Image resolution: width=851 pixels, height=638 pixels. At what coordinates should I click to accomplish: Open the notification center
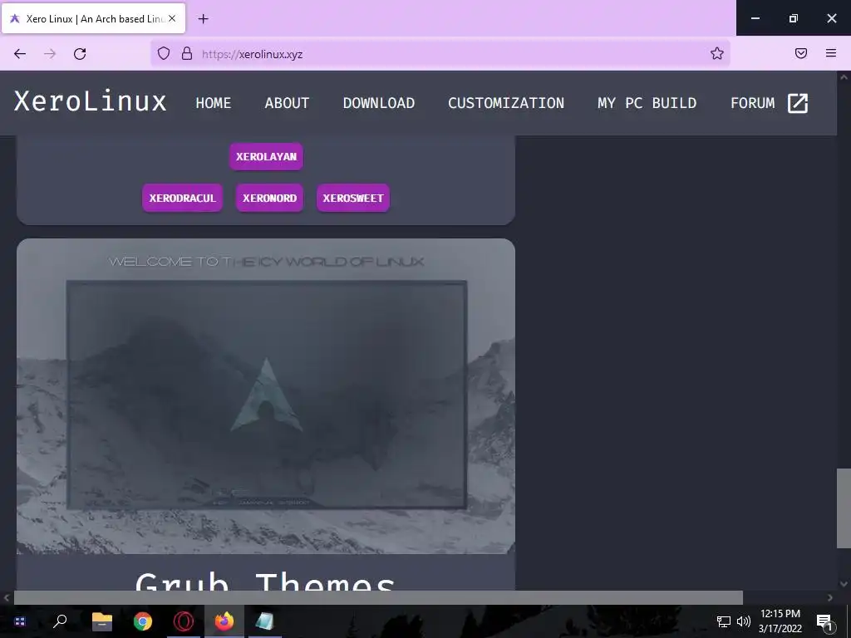point(825,621)
